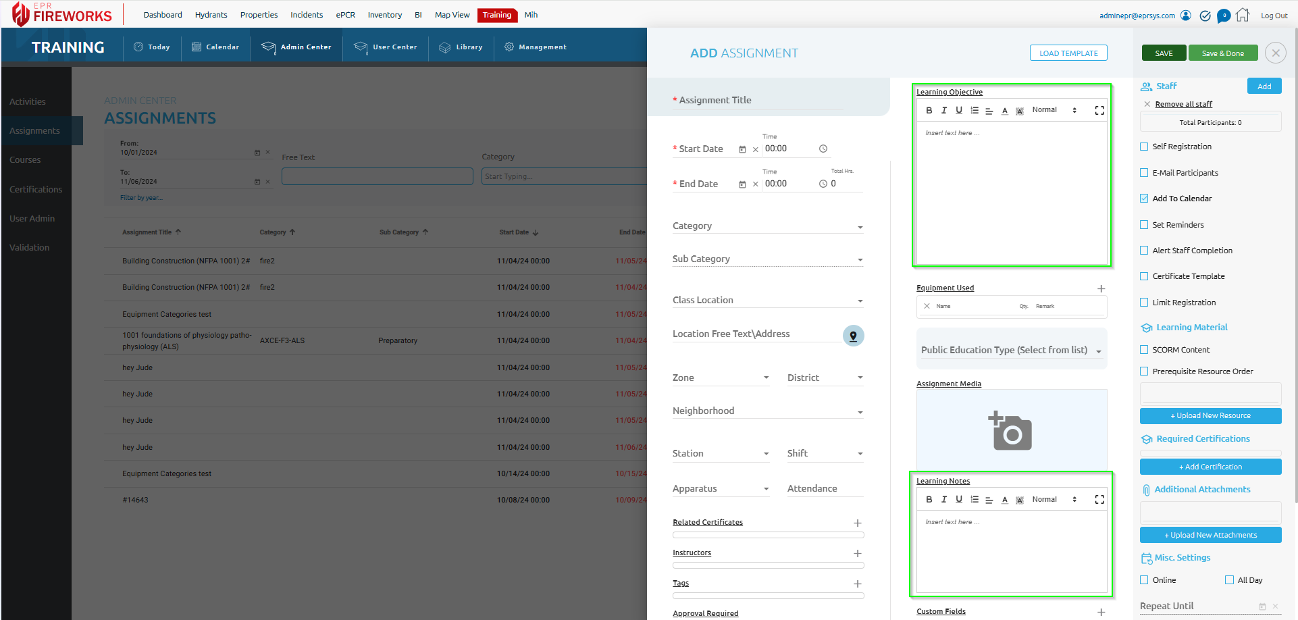Click the Assignment Title input field
Viewport: 1298px width, 620px height.
coord(756,101)
